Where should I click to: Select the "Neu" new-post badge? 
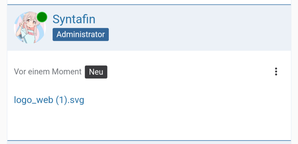click(96, 72)
